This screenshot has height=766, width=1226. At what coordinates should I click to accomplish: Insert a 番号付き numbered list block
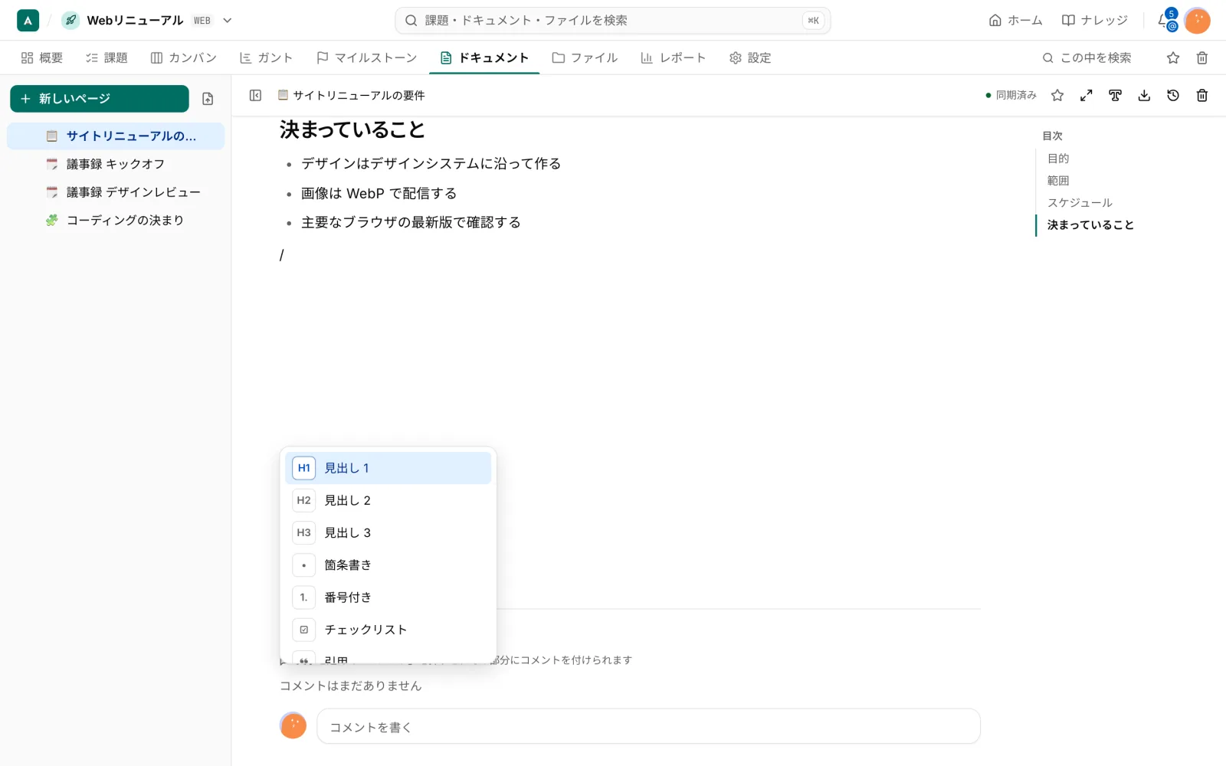pyautogui.click(x=388, y=597)
